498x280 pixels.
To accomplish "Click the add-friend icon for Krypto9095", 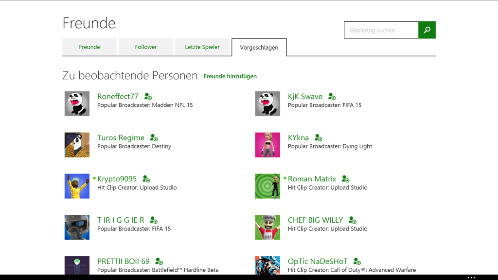I will pyautogui.click(x=146, y=179).
